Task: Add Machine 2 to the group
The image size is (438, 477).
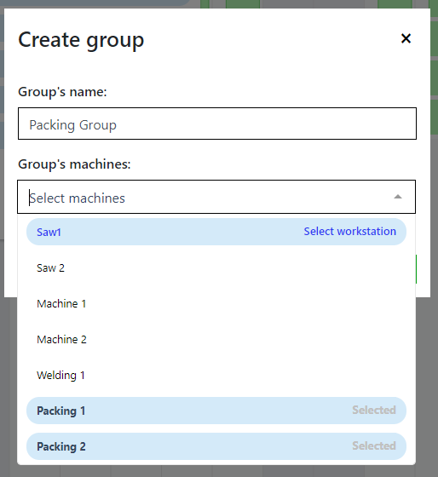Action: pos(216,339)
